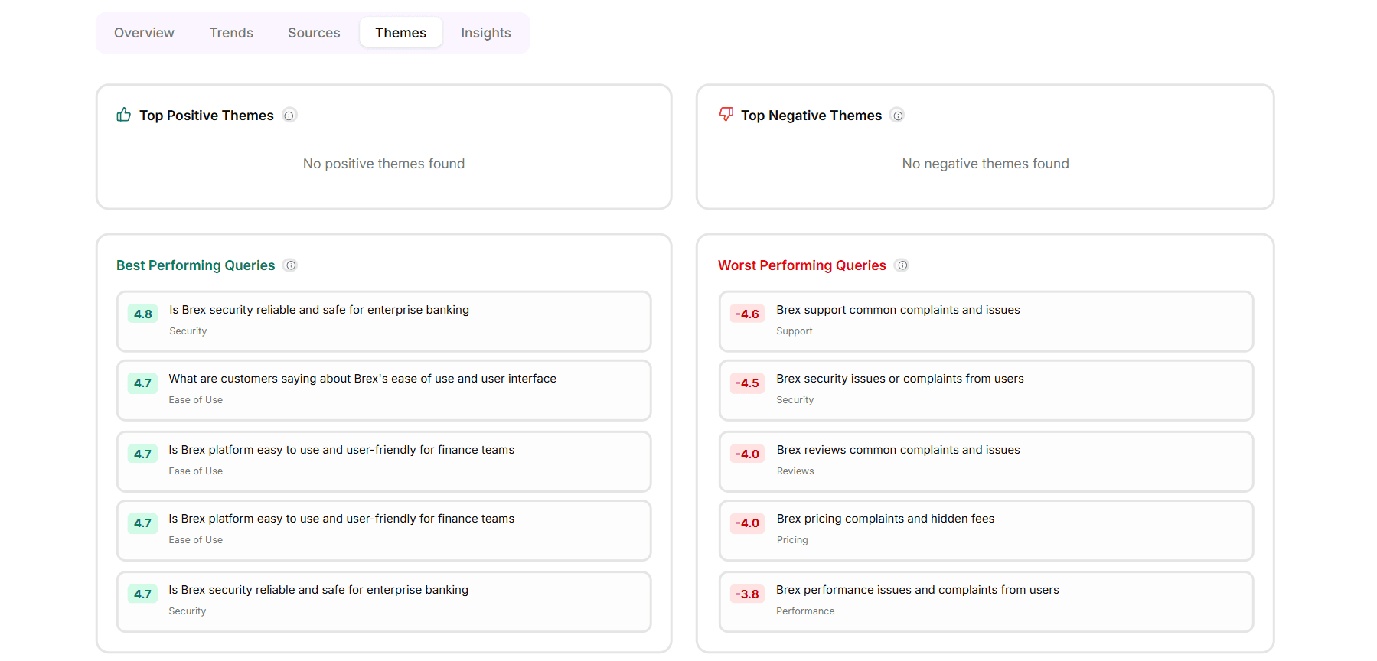Switch to the Overview tab
1377x661 pixels.
click(x=144, y=33)
